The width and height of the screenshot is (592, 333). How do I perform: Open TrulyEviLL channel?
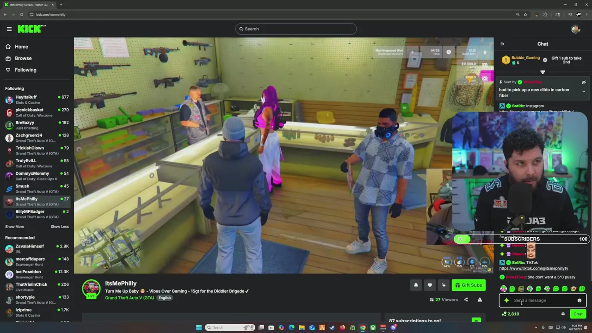point(37,163)
